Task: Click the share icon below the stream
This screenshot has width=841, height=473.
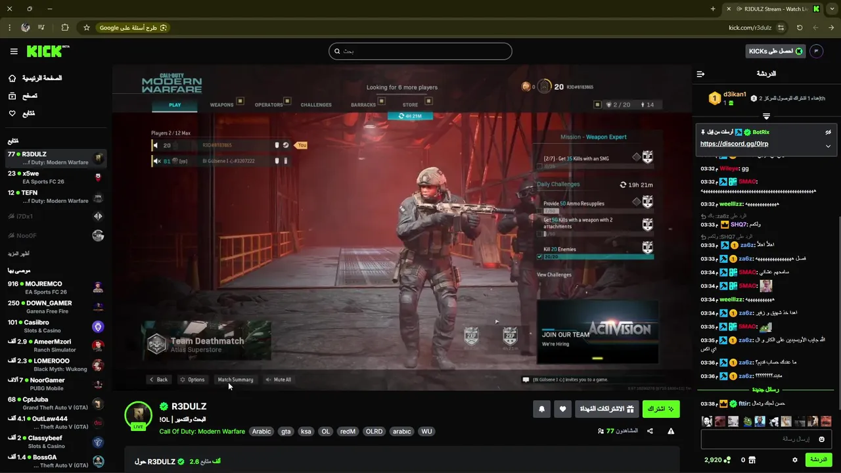Action: pyautogui.click(x=650, y=431)
